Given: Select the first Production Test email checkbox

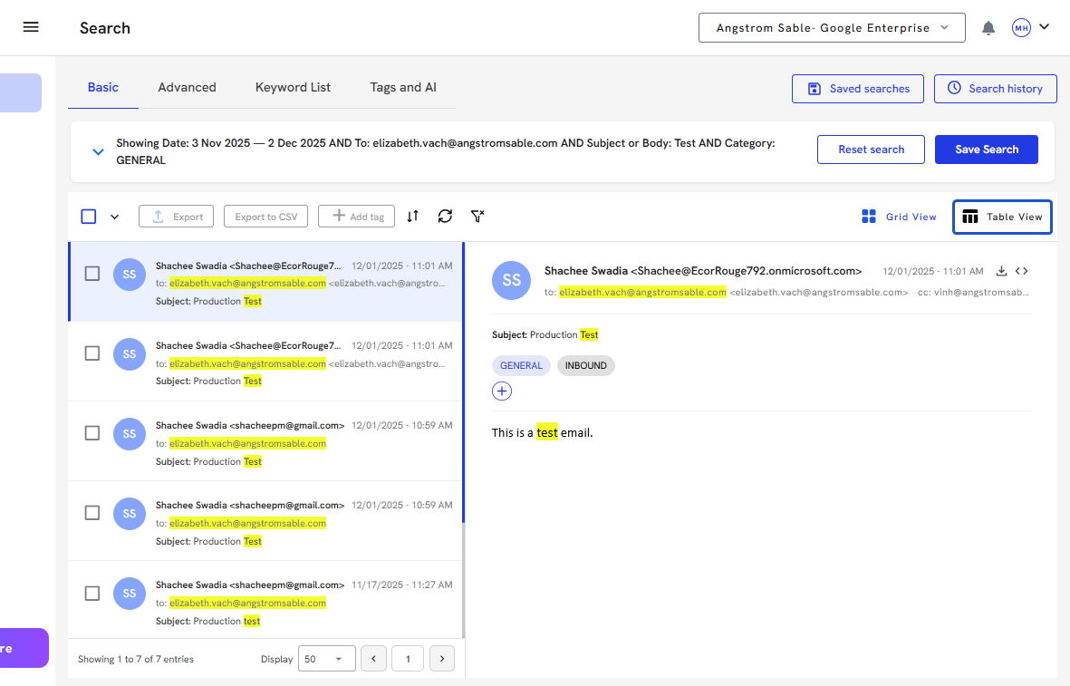Looking at the screenshot, I should [x=92, y=274].
